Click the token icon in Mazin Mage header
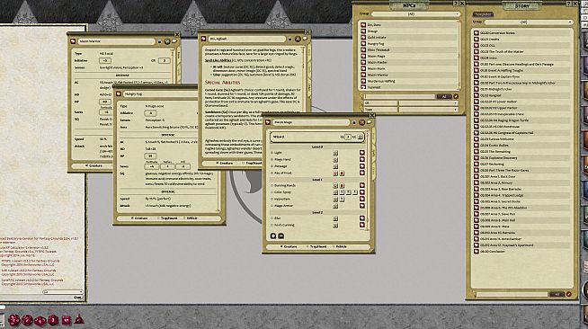Viewport: 588px width, 329px height. click(361, 122)
